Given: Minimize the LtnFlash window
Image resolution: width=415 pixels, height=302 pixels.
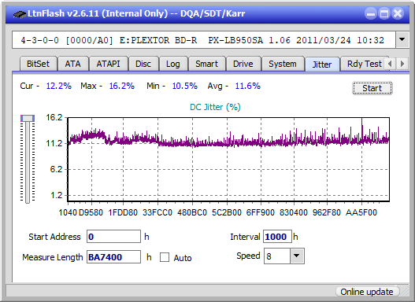Looking at the screenshot, I should coord(371,13).
